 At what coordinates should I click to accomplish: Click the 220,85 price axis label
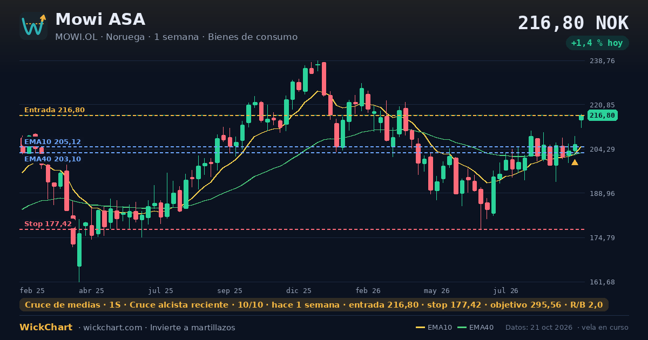603,105
